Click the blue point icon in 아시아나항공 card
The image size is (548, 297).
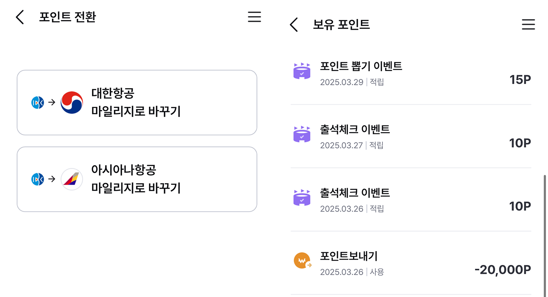(x=38, y=179)
